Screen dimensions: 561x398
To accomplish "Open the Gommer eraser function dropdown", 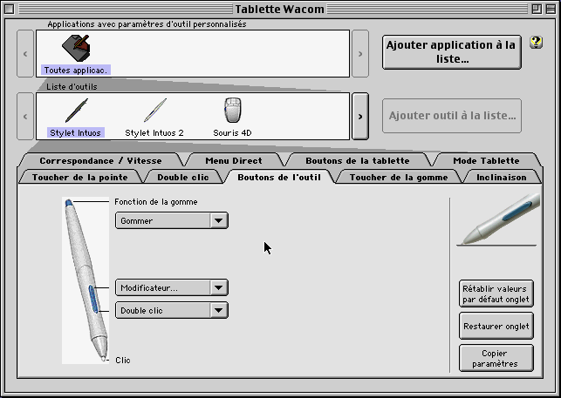I will pyautogui.click(x=172, y=221).
